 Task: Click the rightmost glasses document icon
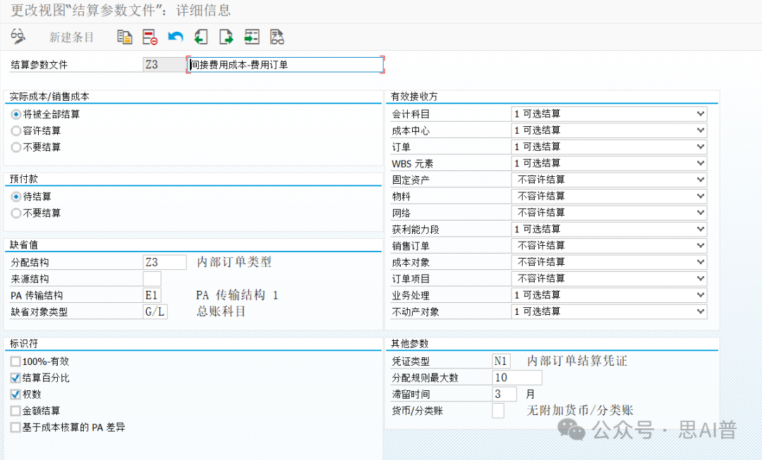coord(277,37)
